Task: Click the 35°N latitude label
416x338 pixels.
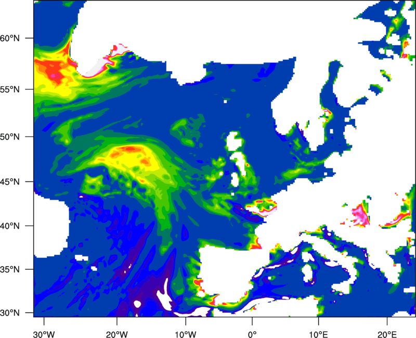Action: (10, 269)
